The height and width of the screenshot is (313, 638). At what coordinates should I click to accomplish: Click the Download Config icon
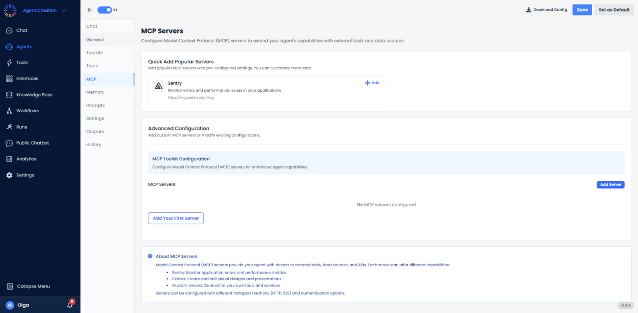click(528, 10)
